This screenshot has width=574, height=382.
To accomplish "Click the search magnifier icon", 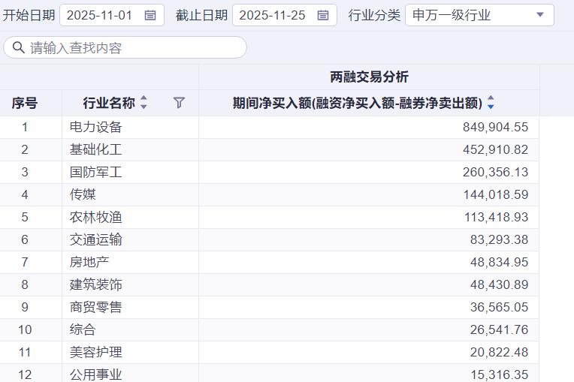I will 18,47.
